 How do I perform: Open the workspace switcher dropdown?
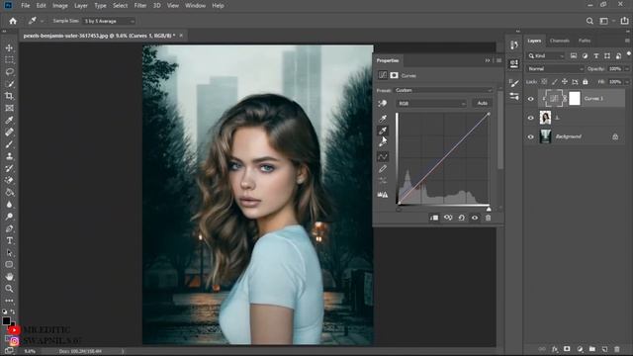[x=605, y=21]
